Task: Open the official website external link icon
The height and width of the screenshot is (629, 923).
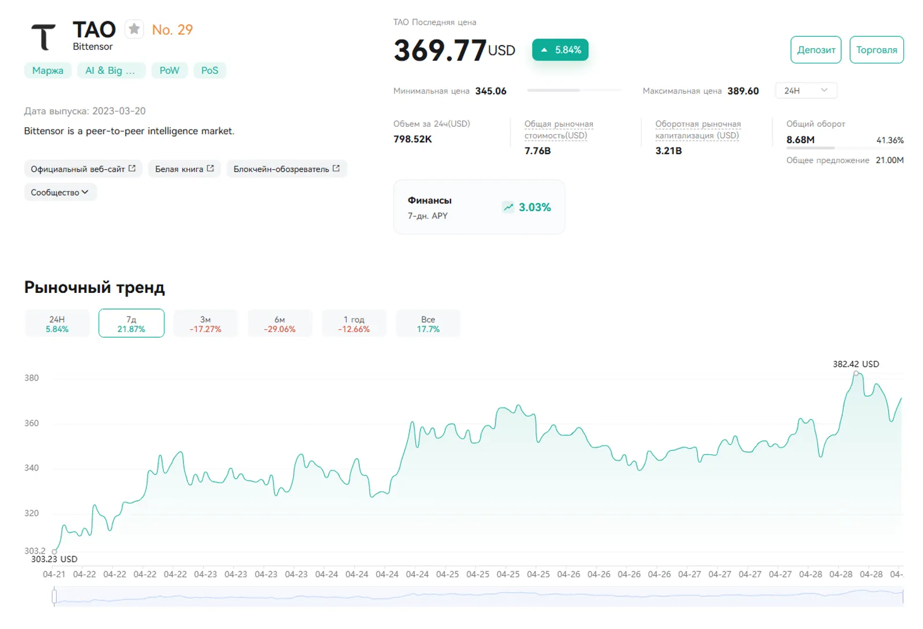Action: (132, 168)
